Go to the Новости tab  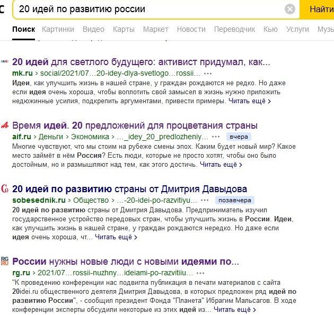click(191, 29)
